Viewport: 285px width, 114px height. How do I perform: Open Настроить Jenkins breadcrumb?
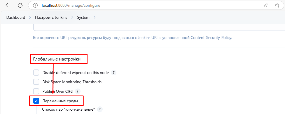[x=51, y=17]
